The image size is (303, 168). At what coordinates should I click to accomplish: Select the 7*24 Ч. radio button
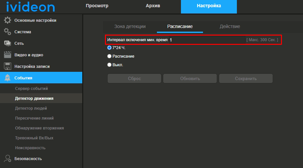(x=109, y=48)
